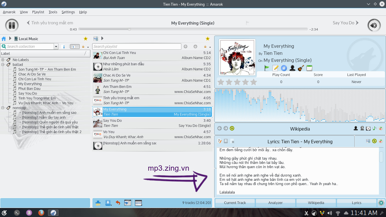Close lyrics editing with the x icon

click(x=233, y=142)
